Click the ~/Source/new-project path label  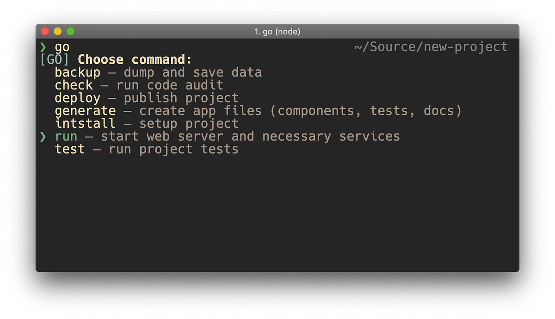coord(431,46)
